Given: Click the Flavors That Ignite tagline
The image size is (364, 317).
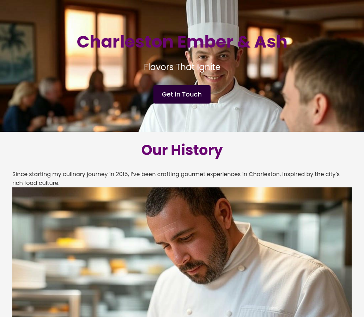Looking at the screenshot, I should pos(182,67).
